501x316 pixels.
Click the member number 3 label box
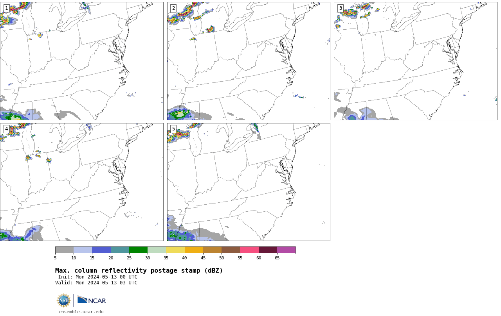click(340, 8)
